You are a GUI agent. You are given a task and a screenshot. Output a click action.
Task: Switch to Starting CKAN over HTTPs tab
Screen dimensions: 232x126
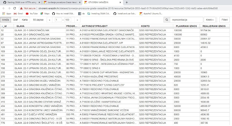click(21, 2)
